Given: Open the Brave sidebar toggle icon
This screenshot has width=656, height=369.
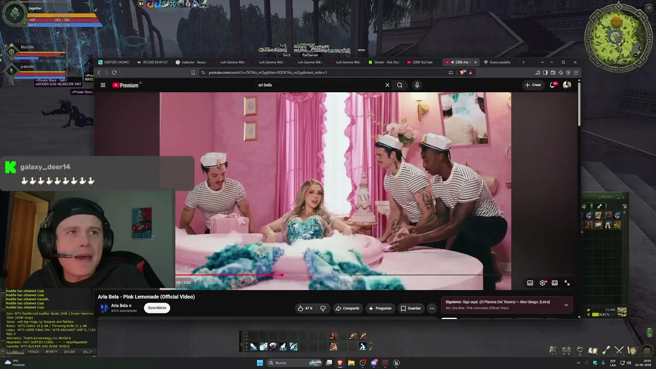Looking at the screenshot, I should 545,72.
